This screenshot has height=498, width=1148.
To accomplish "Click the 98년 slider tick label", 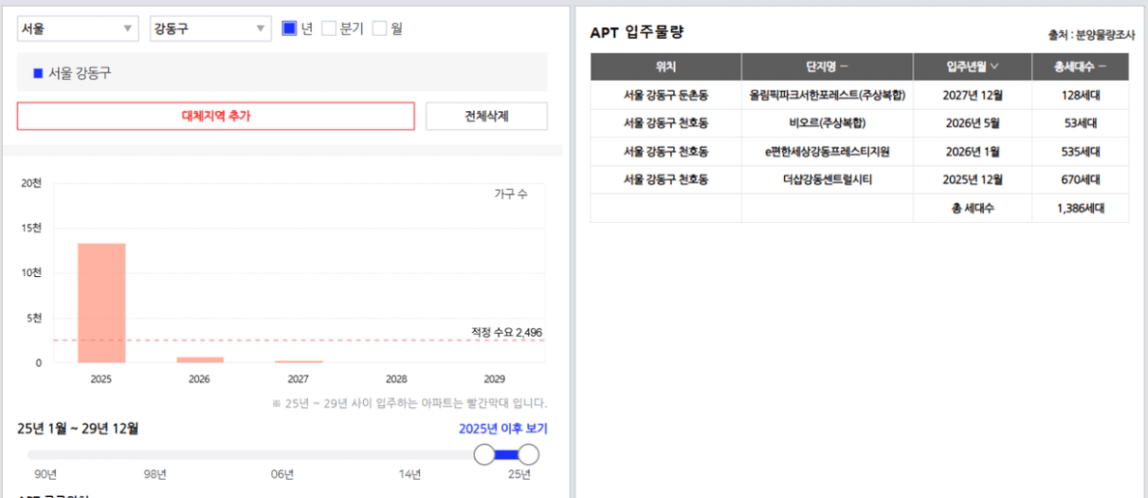I will tap(155, 475).
